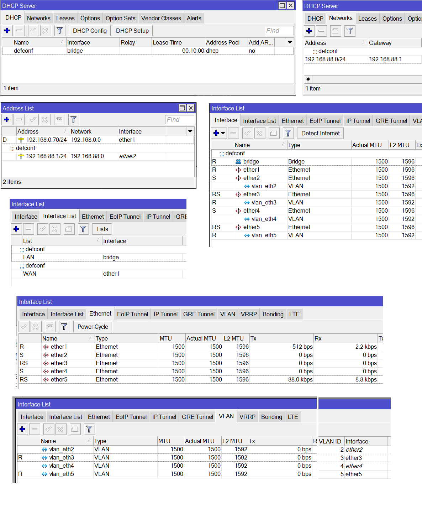Click the bridge icon in the Interface List table
The image size is (422, 514).
[238, 162]
